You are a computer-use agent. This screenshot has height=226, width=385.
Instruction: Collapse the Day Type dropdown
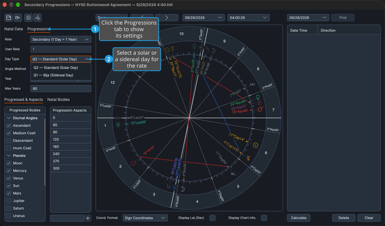coord(61,59)
